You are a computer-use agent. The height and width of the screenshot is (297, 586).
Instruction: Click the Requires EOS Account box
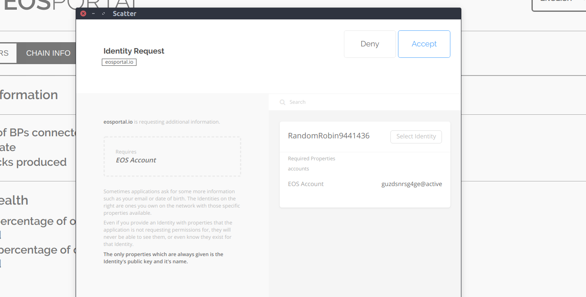point(172,157)
